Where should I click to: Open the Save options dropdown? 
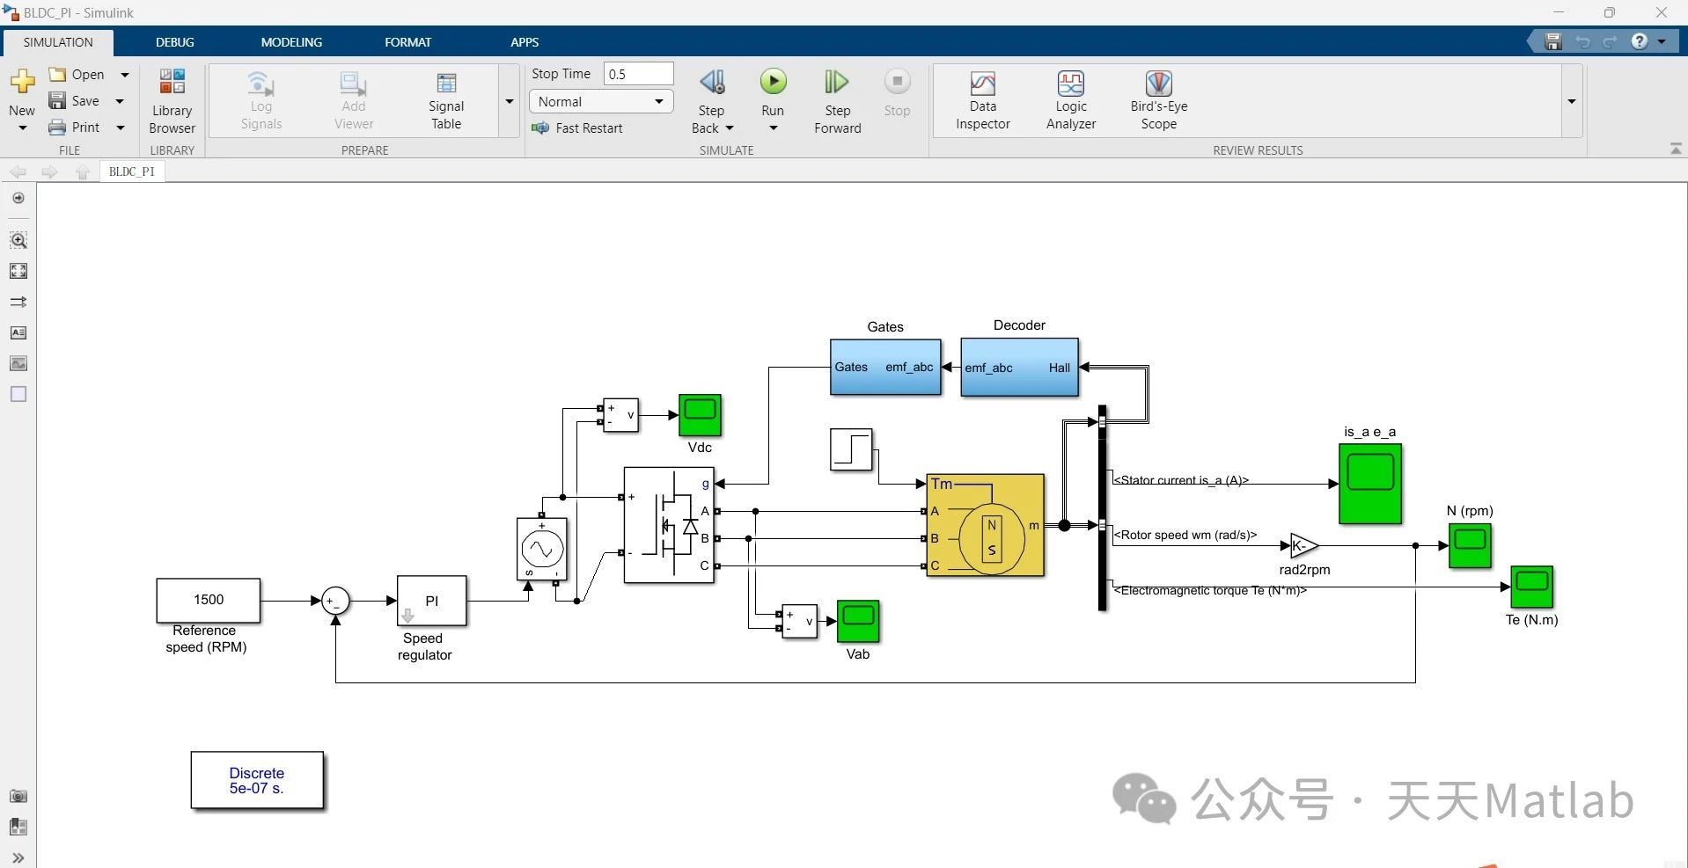(120, 100)
